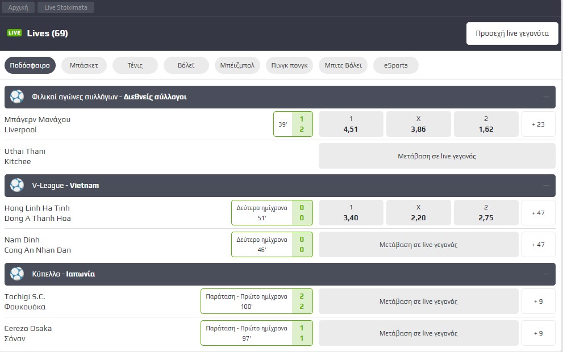Select away win odds 1,62 for Liverpool
This screenshot has height=352, width=563.
486,124
